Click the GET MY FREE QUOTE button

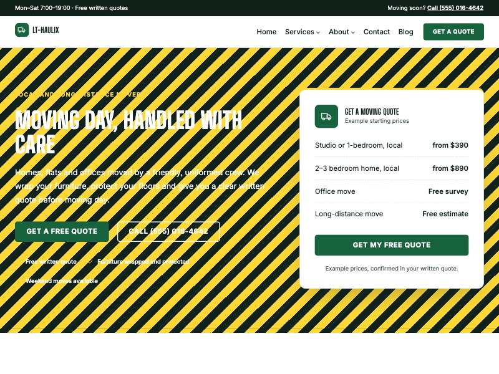tap(392, 245)
